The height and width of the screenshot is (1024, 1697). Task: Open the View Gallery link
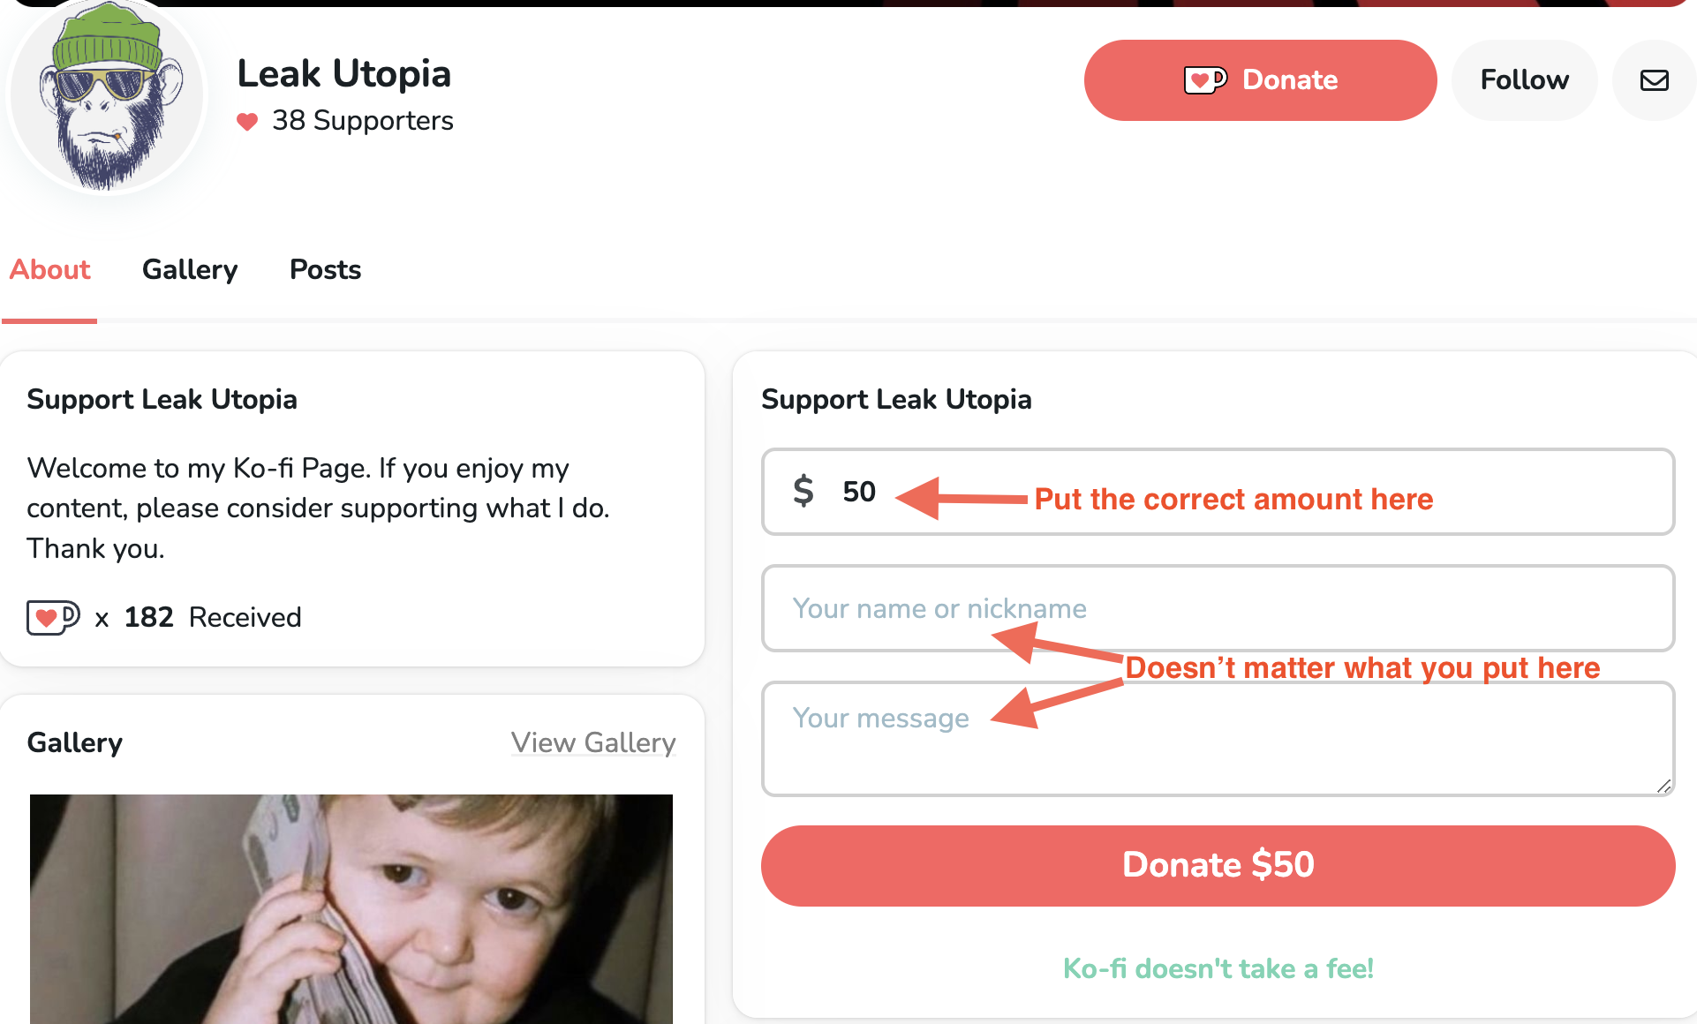click(x=593, y=742)
